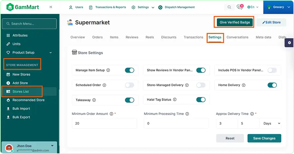Open the Conversations tab

[237, 37]
